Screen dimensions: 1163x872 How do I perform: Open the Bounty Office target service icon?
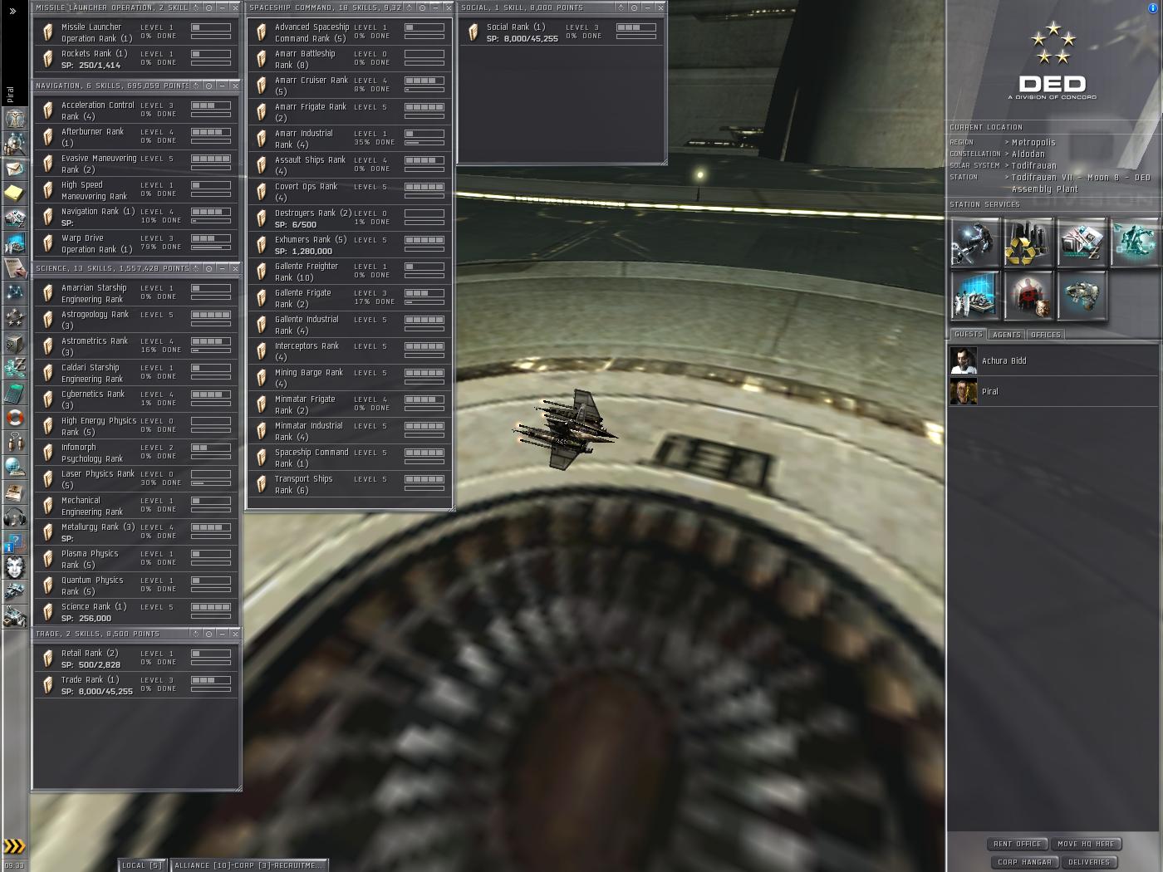[1028, 296]
